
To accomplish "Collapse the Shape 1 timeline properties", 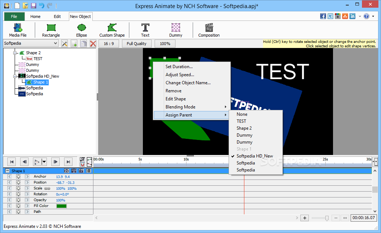I will pyautogui.click(x=7, y=171).
